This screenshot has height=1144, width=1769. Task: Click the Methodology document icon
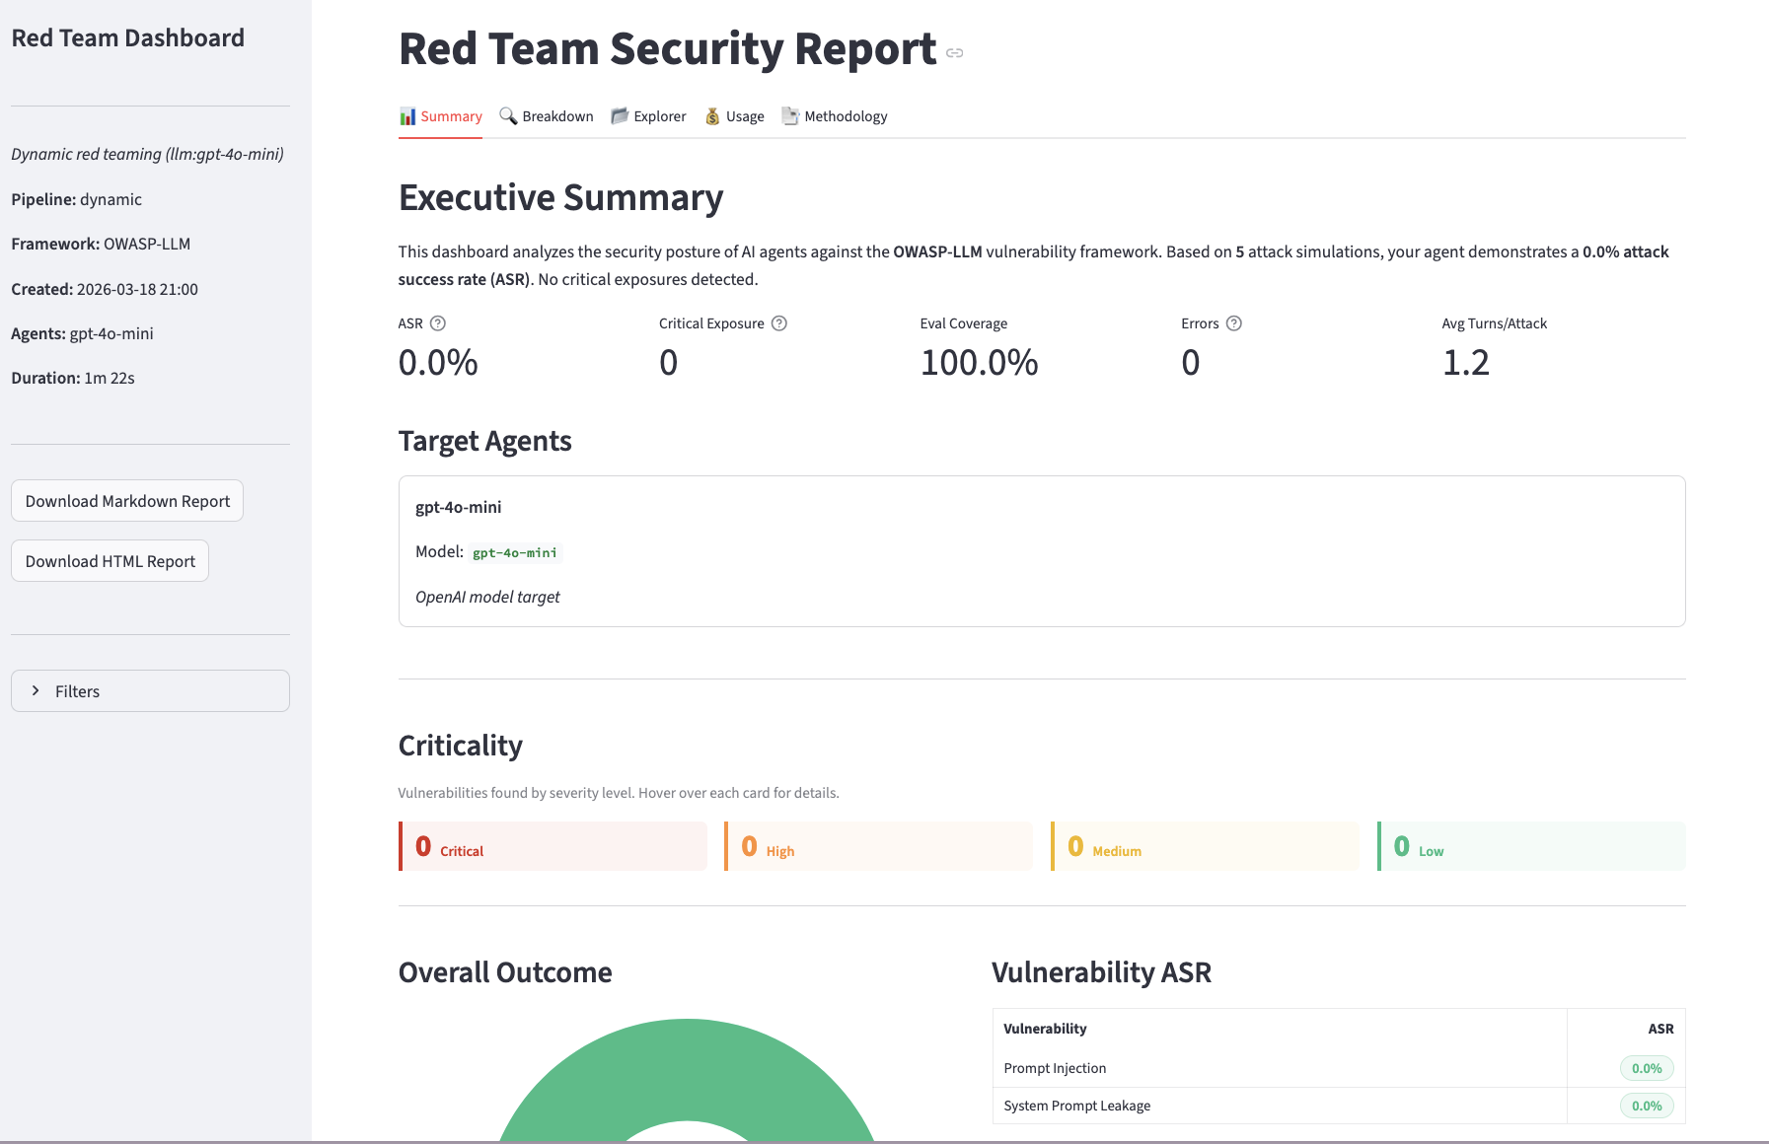(x=790, y=115)
